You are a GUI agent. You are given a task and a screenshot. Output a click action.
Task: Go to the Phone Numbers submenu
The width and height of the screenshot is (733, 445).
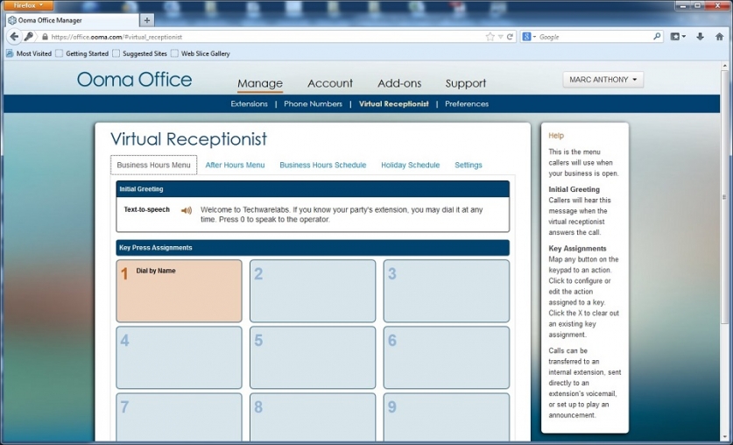pos(314,103)
